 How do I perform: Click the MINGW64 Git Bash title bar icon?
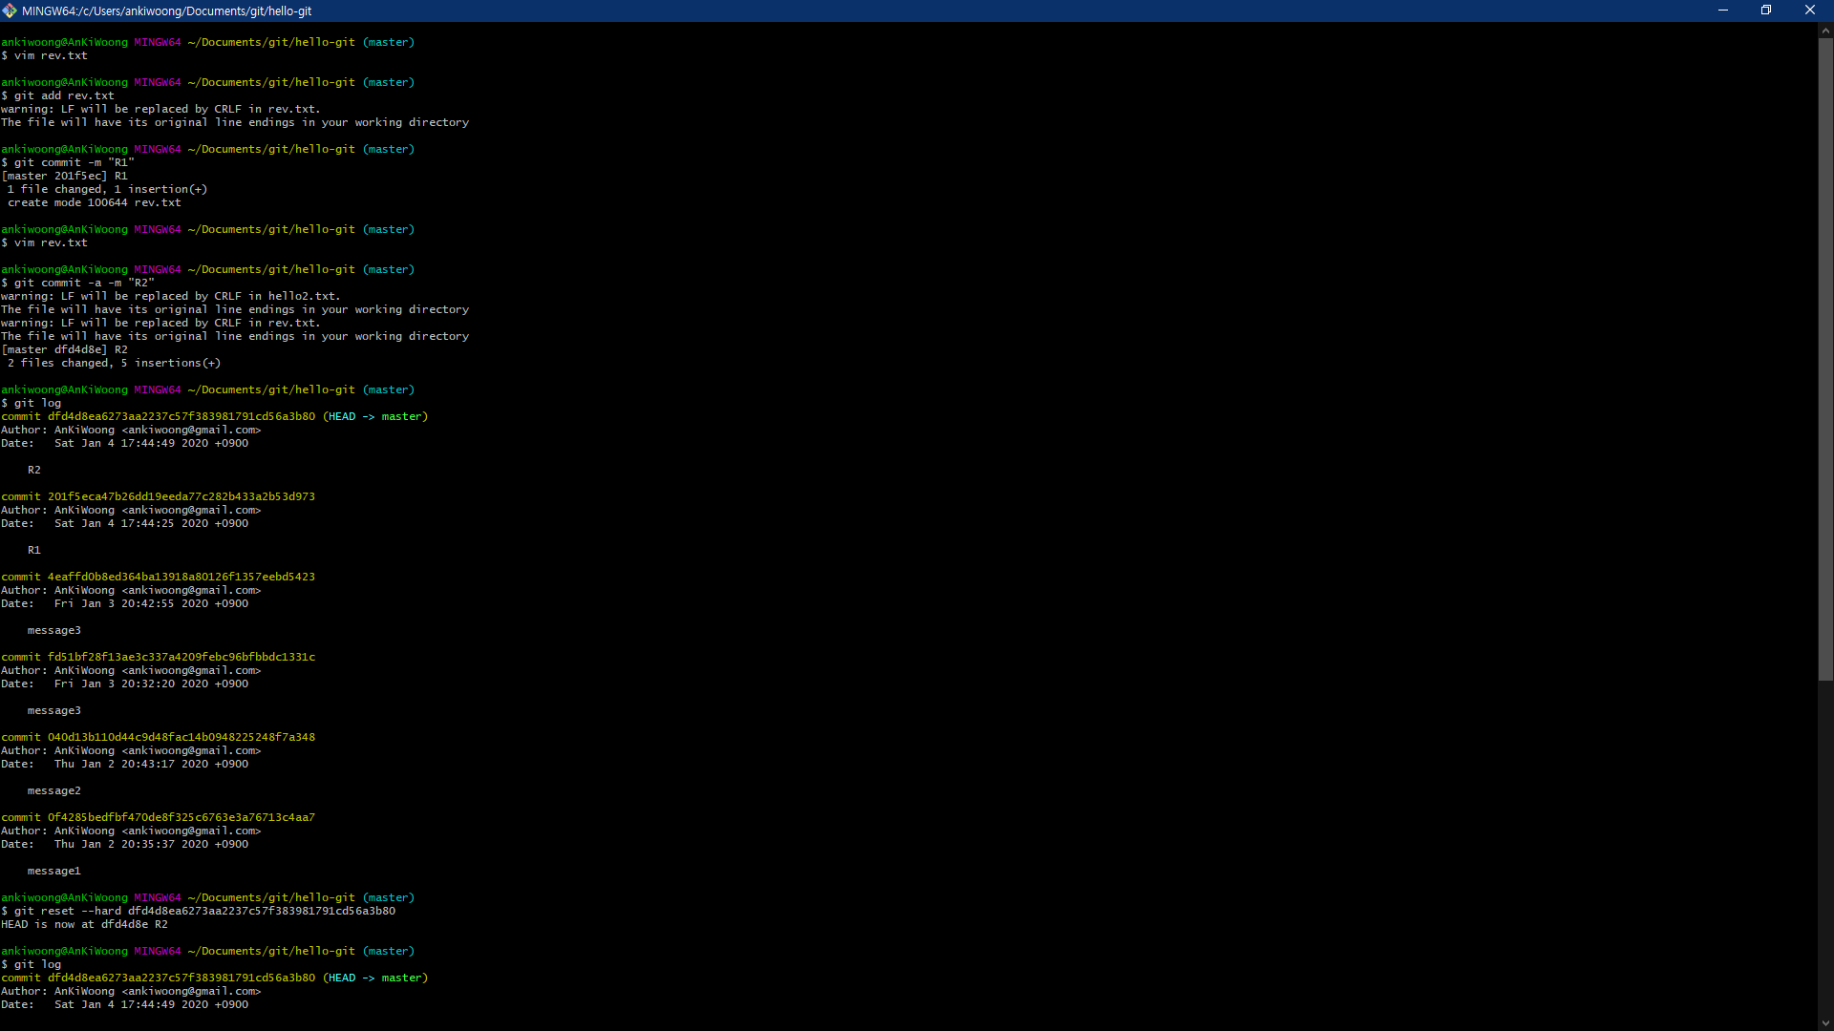coord(10,11)
